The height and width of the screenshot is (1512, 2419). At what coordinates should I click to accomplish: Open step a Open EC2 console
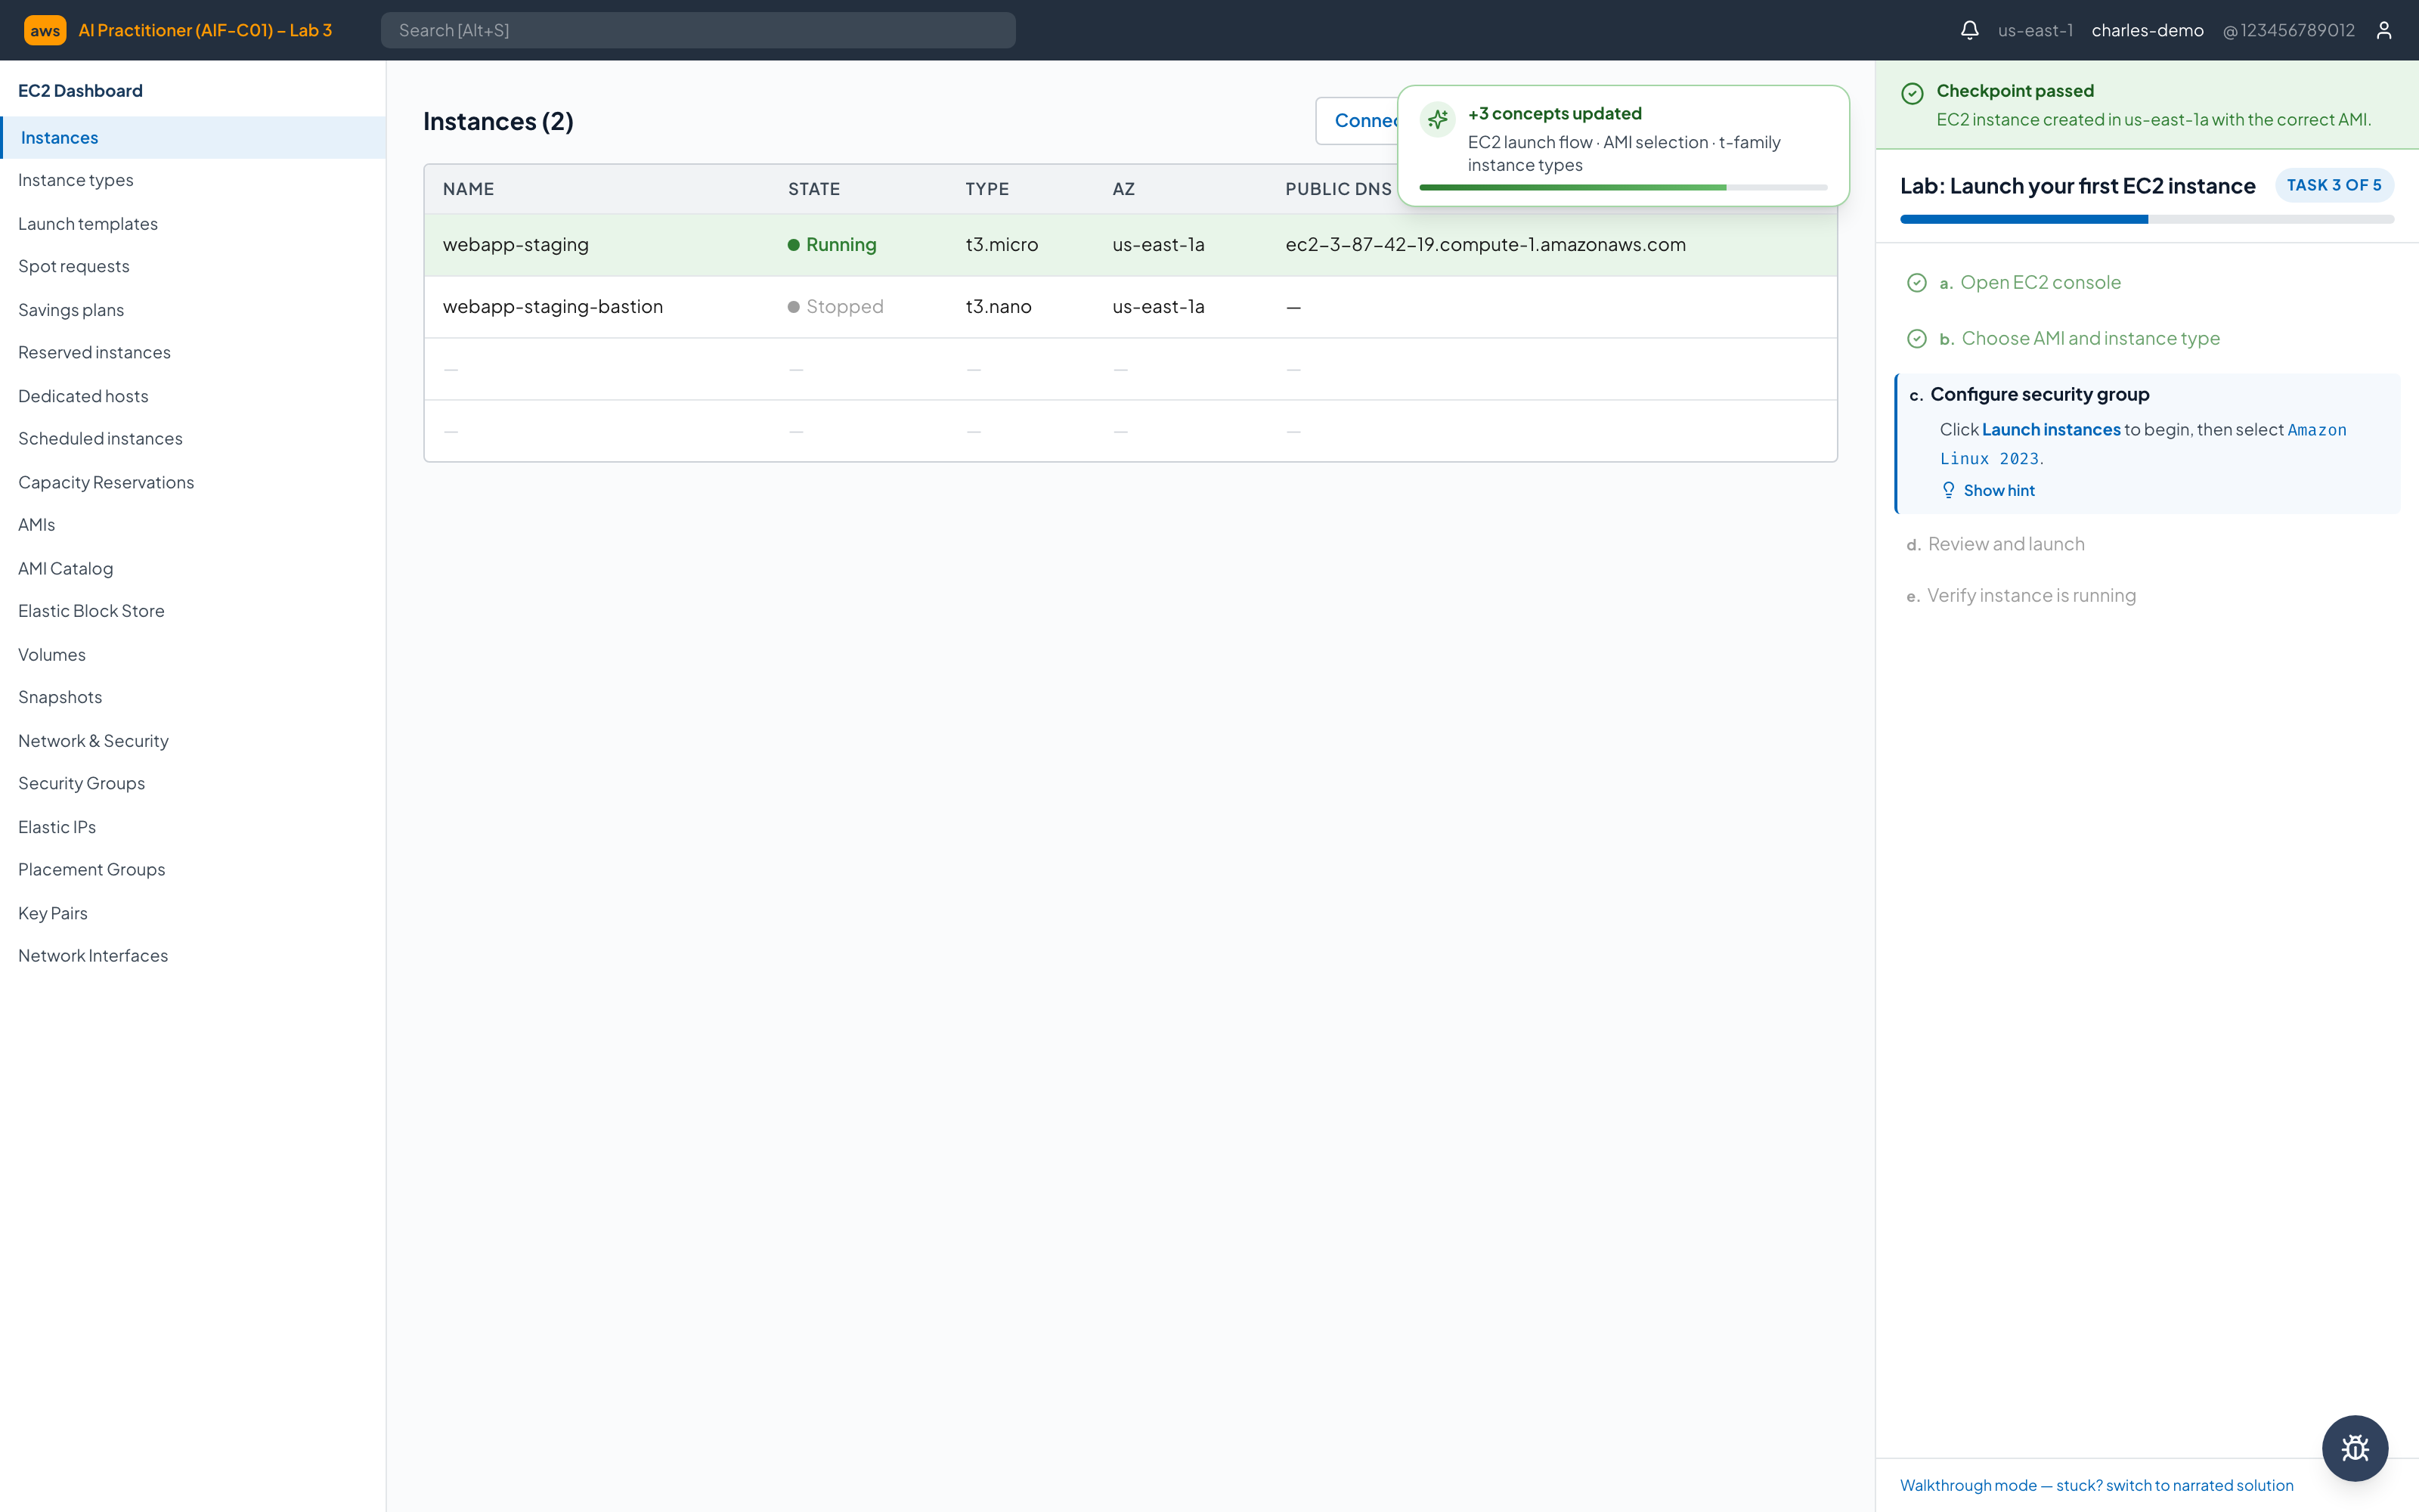click(x=2040, y=283)
